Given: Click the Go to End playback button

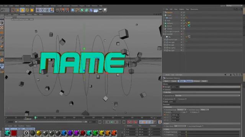Looking at the screenshot, I should [124, 122].
